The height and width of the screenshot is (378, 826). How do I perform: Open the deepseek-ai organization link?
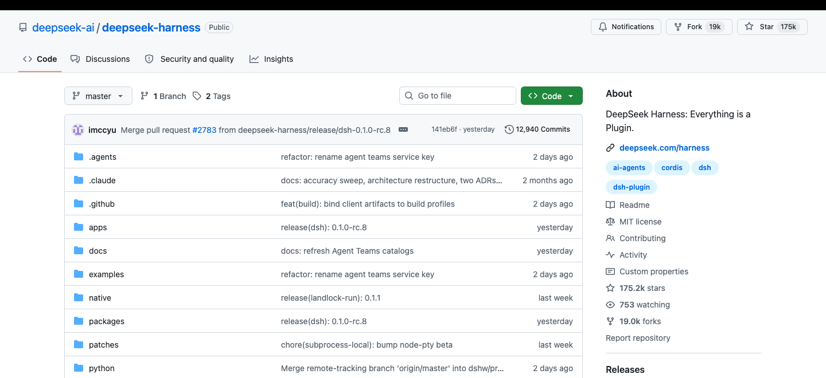click(63, 27)
